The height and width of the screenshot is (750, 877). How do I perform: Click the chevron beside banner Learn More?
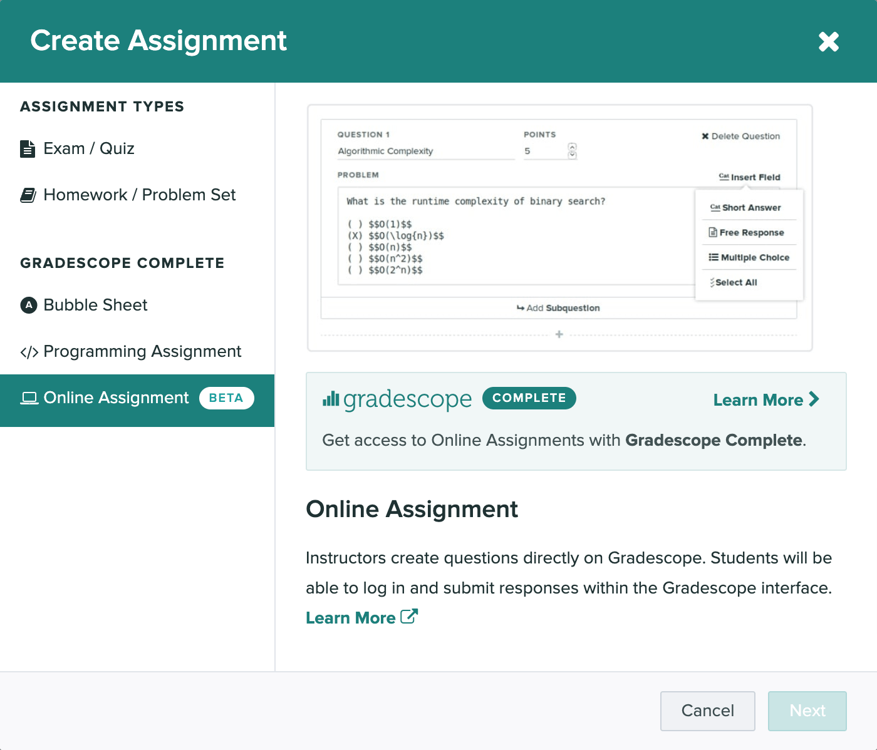[814, 399]
